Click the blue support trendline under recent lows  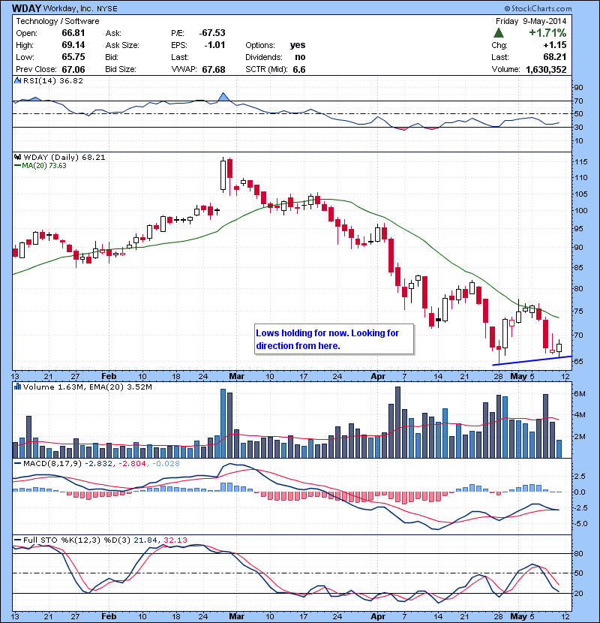[x=532, y=360]
